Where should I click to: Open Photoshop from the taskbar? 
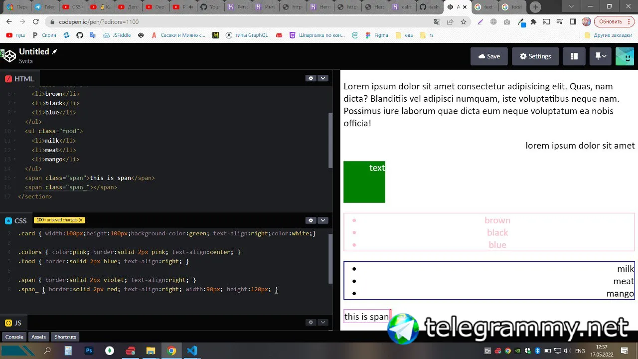tap(89, 351)
